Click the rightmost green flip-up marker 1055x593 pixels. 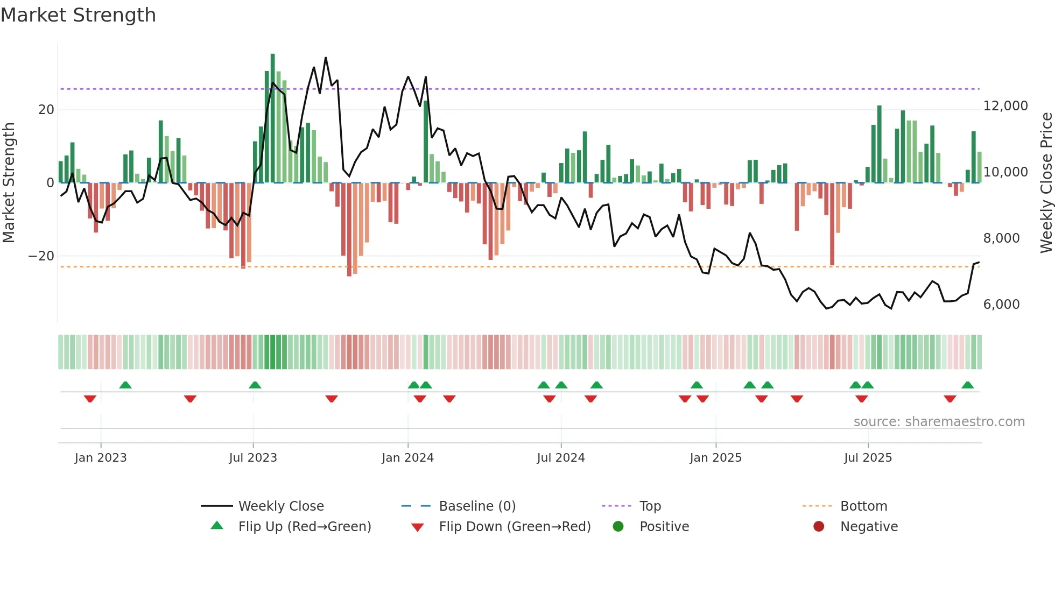point(967,385)
